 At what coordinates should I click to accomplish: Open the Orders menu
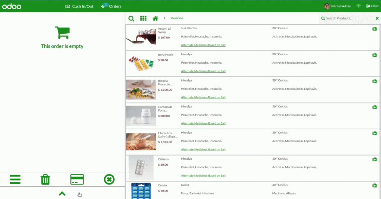click(x=111, y=6)
